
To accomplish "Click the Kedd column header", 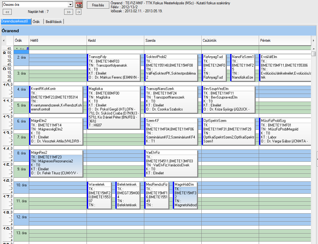I will tap(115, 41).
